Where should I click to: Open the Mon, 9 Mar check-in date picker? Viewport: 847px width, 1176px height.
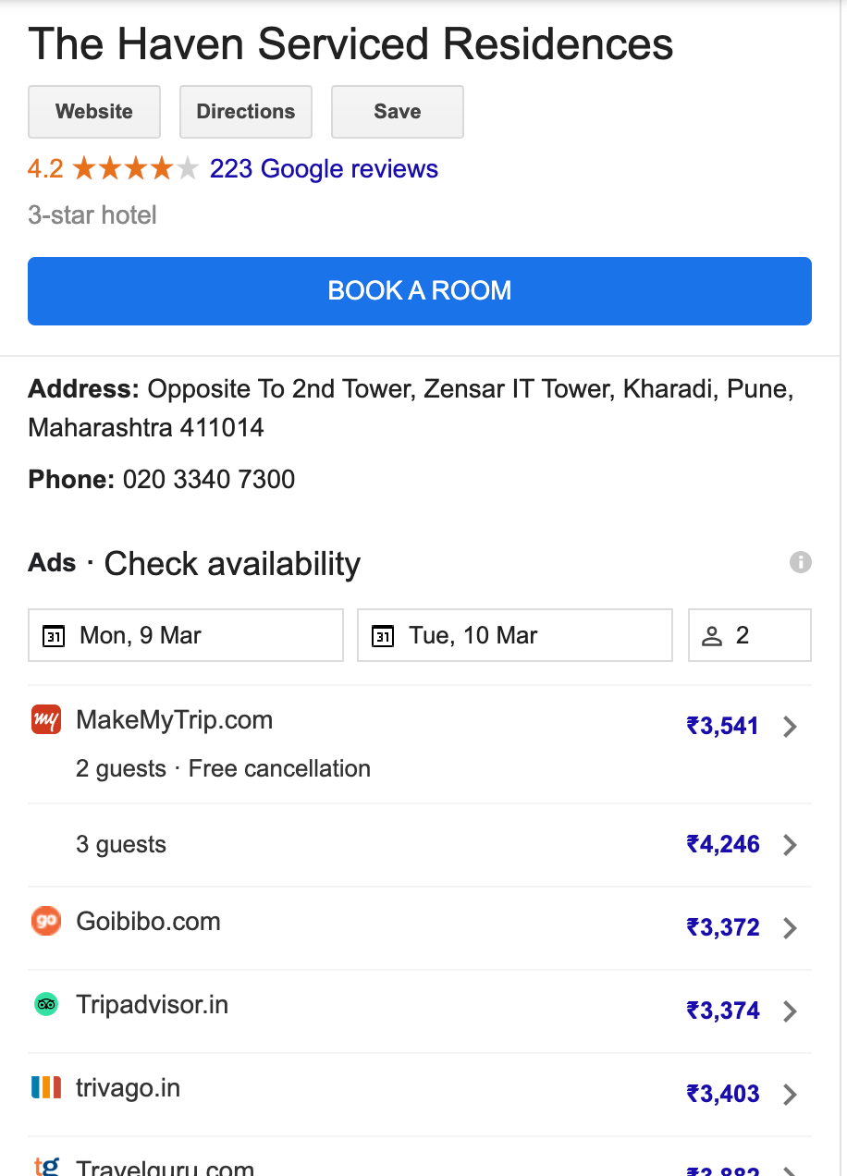point(186,635)
